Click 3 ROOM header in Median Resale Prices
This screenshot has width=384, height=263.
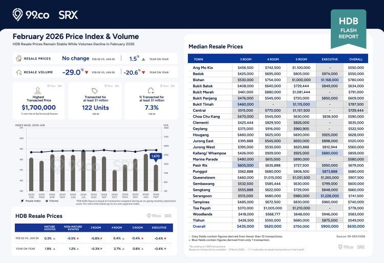coord(246,59)
